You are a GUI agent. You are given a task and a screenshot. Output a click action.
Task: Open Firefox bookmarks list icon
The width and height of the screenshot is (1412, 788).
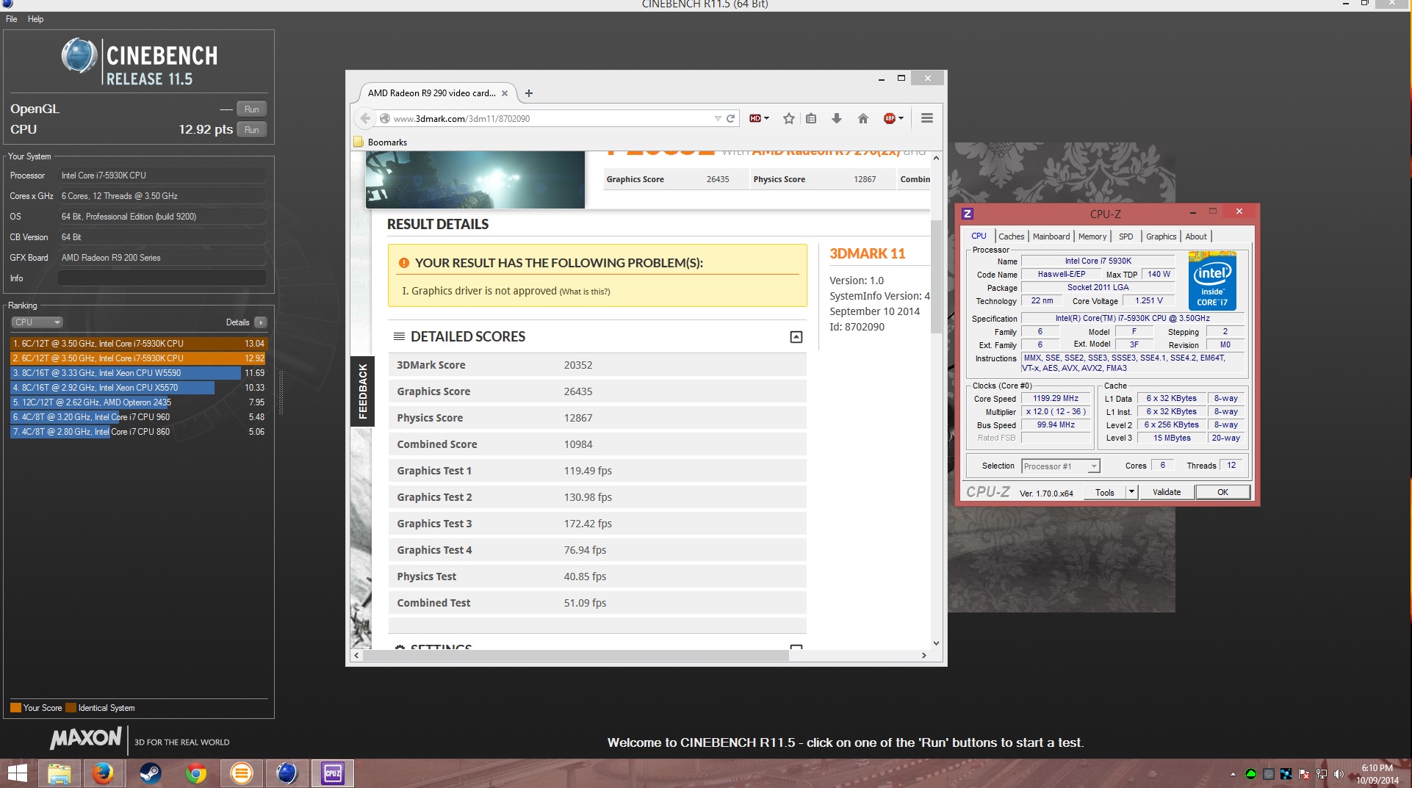811,118
